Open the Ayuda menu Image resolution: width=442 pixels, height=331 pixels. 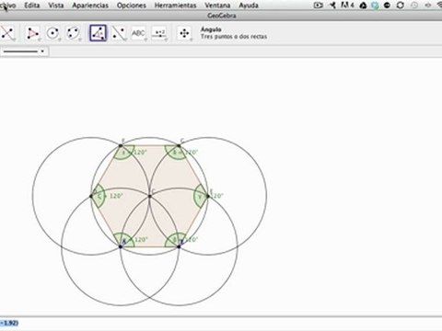[x=249, y=6]
